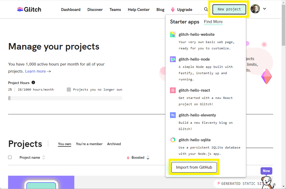Sort projects using the Boosted chevron
The height and width of the screenshot is (189, 286).
[x=148, y=157]
